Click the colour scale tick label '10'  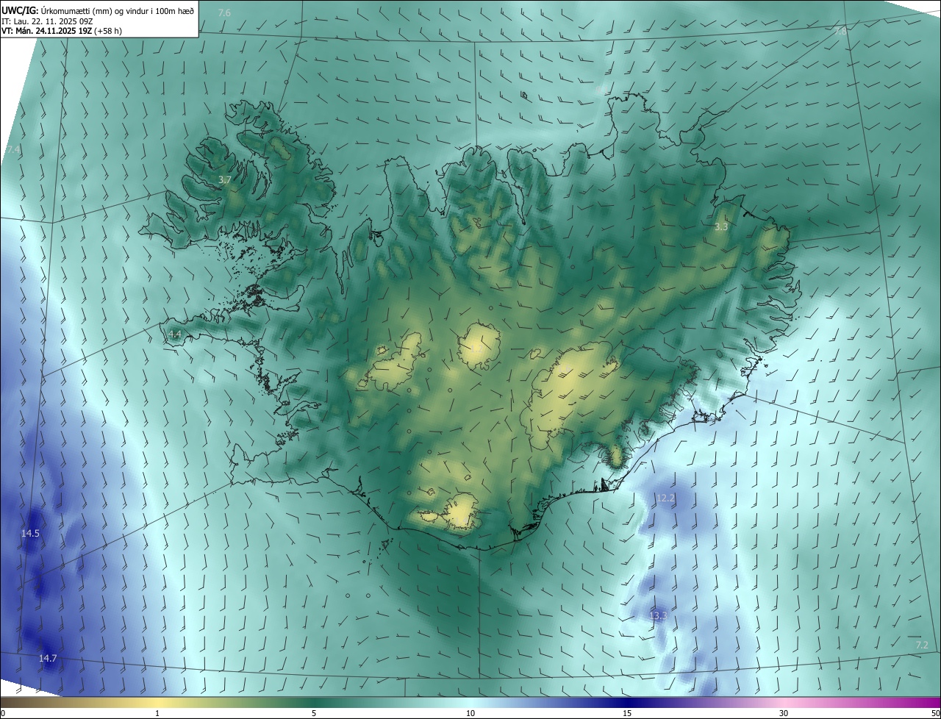pos(470,713)
